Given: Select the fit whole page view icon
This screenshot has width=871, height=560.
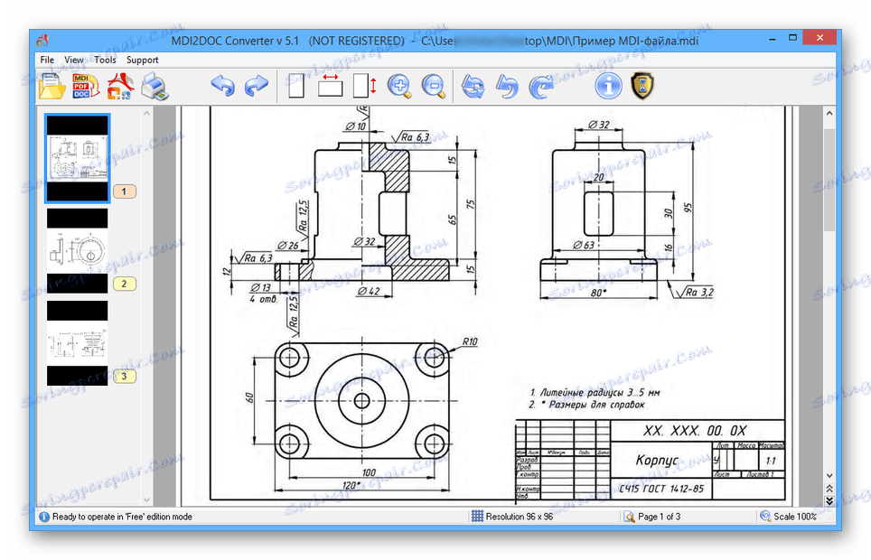Looking at the screenshot, I should pyautogui.click(x=296, y=86).
